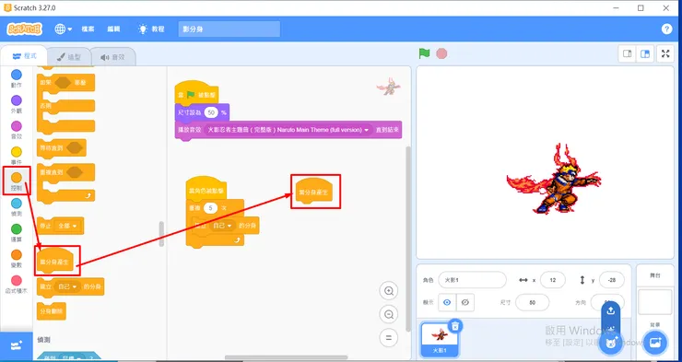Open the language globe menu

(63, 29)
